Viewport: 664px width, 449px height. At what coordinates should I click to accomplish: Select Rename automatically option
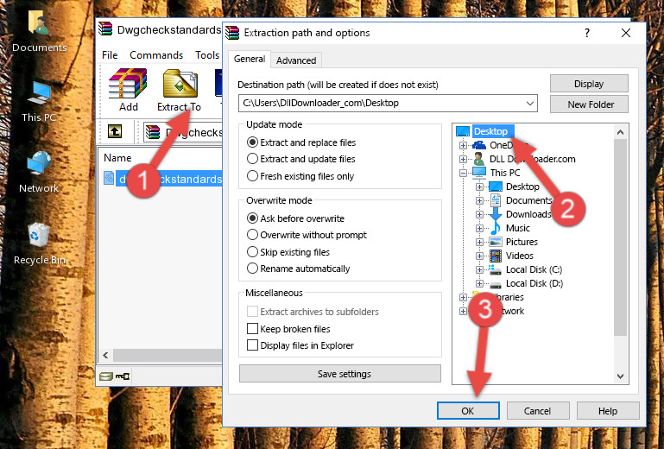[x=252, y=269]
